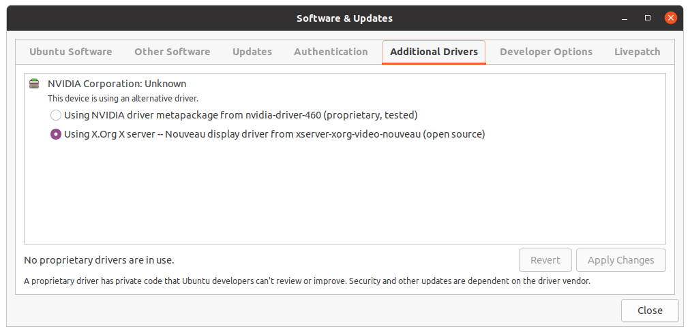The height and width of the screenshot is (333, 690).
Task: Open the Authentication tab
Action: (x=331, y=52)
